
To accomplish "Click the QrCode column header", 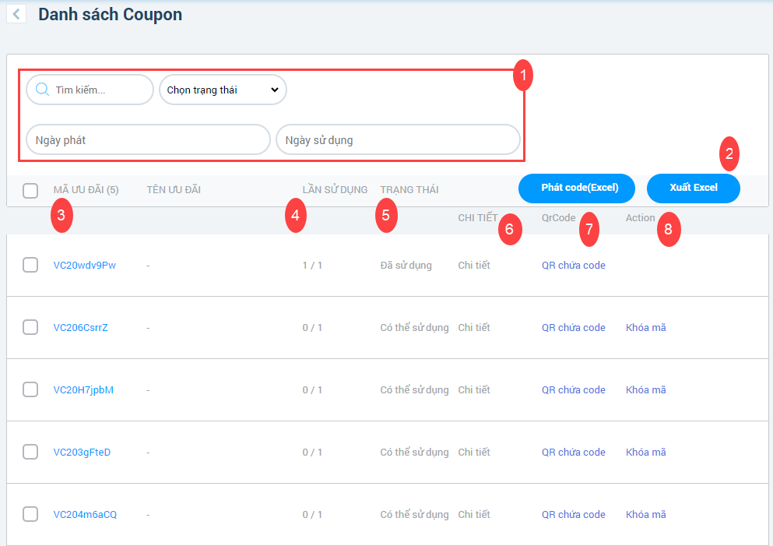I will 559,218.
